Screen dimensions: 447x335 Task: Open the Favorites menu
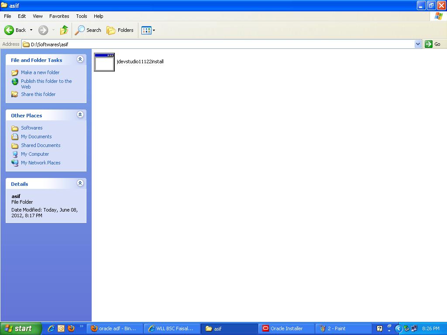coord(59,16)
